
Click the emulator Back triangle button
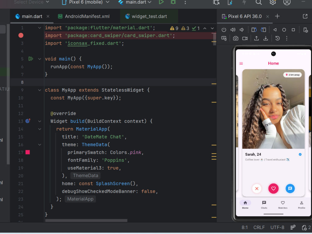pyautogui.click(x=275, y=30)
